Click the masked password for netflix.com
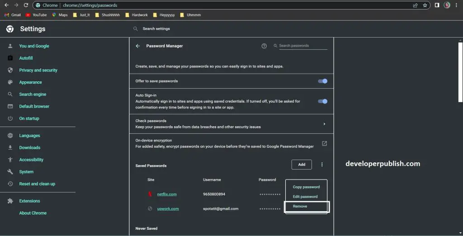Viewport: 463px width, 236px height. pyautogui.click(x=270, y=194)
